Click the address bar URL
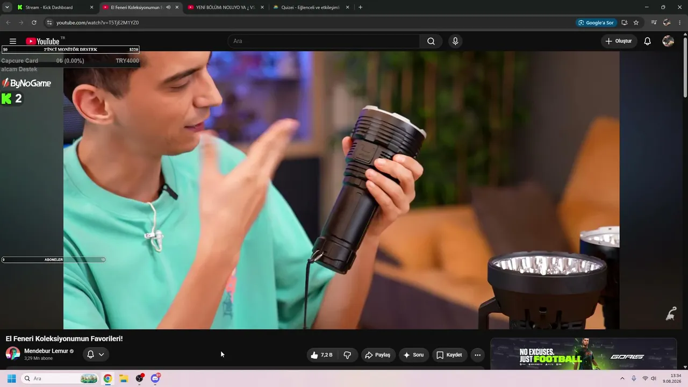This screenshot has width=688, height=387. 97,23
